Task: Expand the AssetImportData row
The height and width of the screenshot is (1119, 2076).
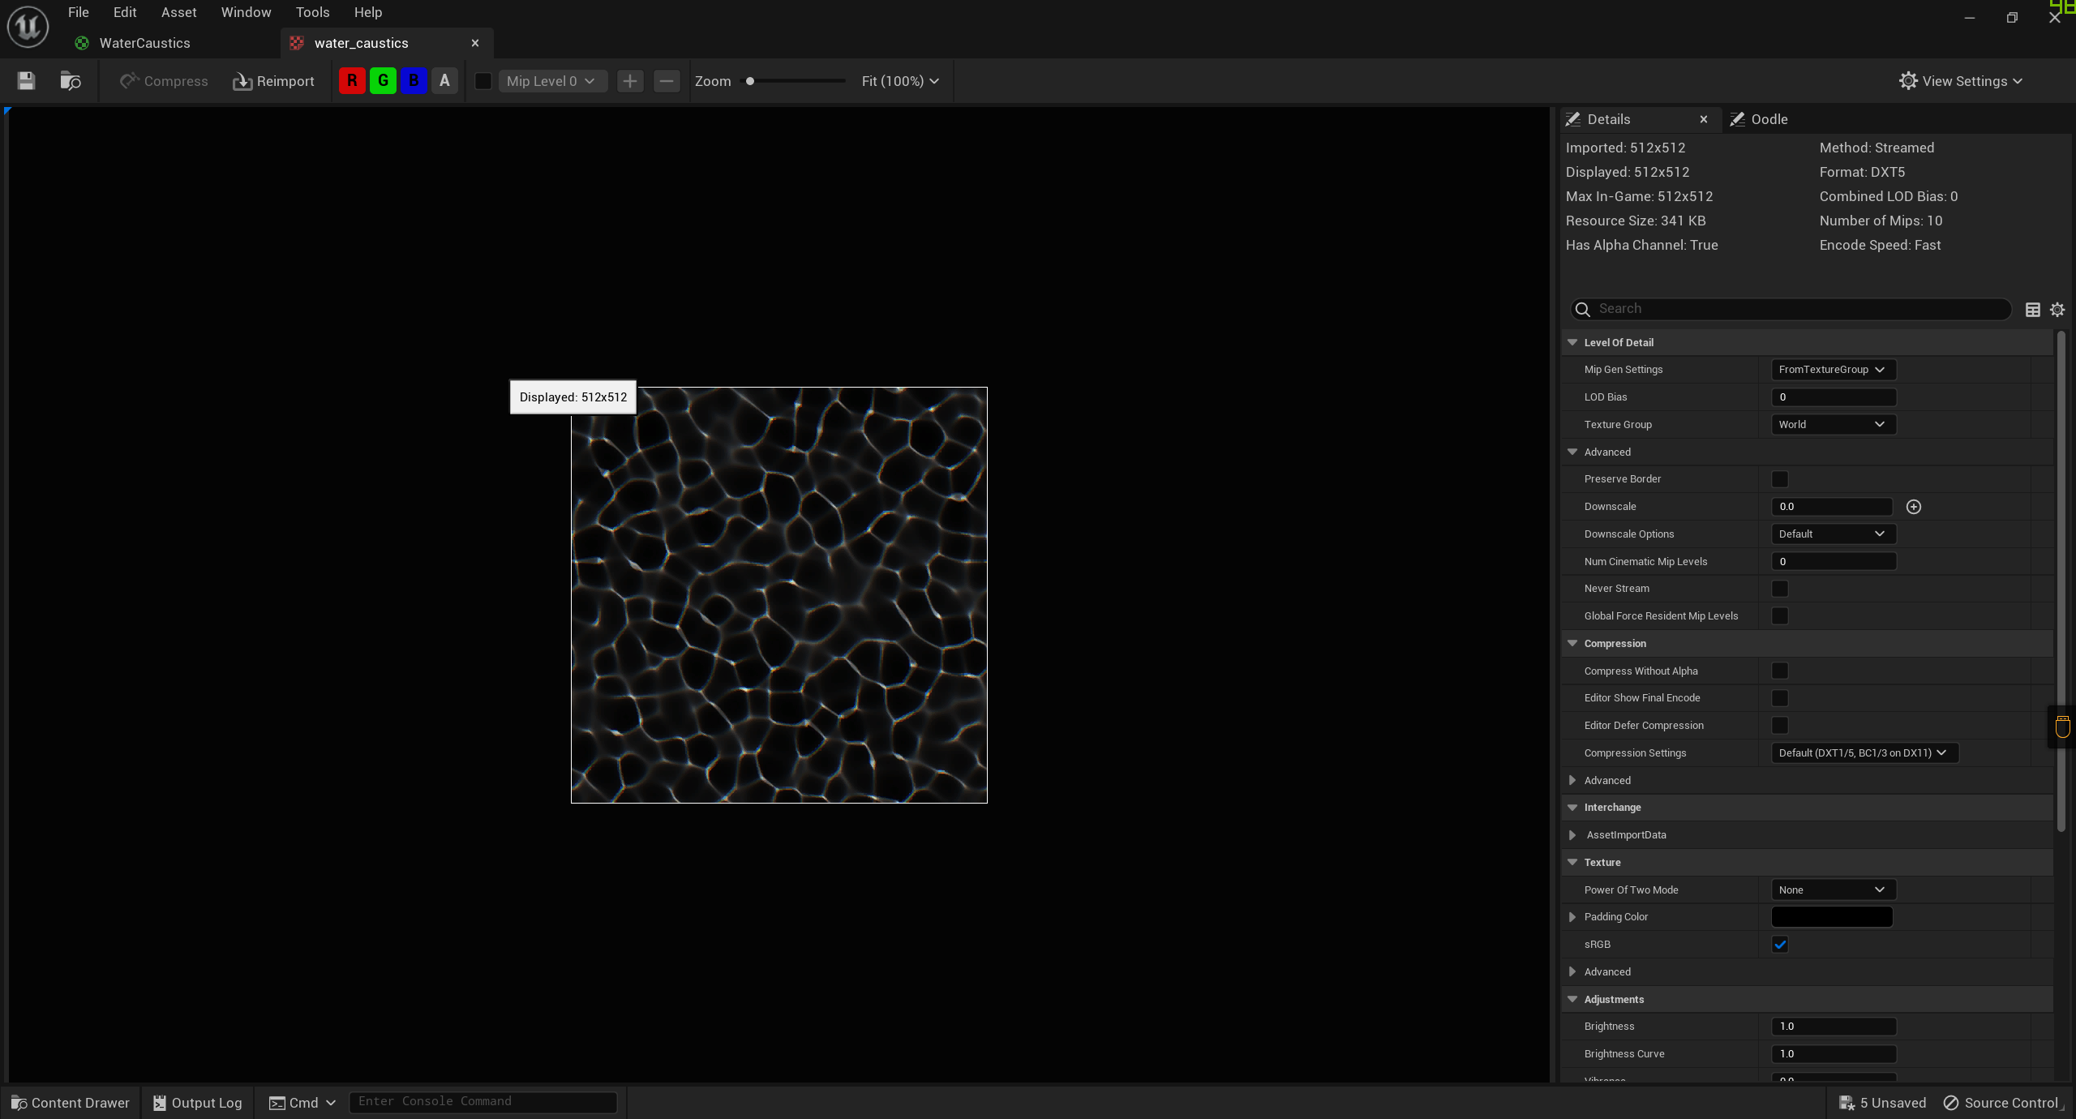Action: tap(1573, 835)
